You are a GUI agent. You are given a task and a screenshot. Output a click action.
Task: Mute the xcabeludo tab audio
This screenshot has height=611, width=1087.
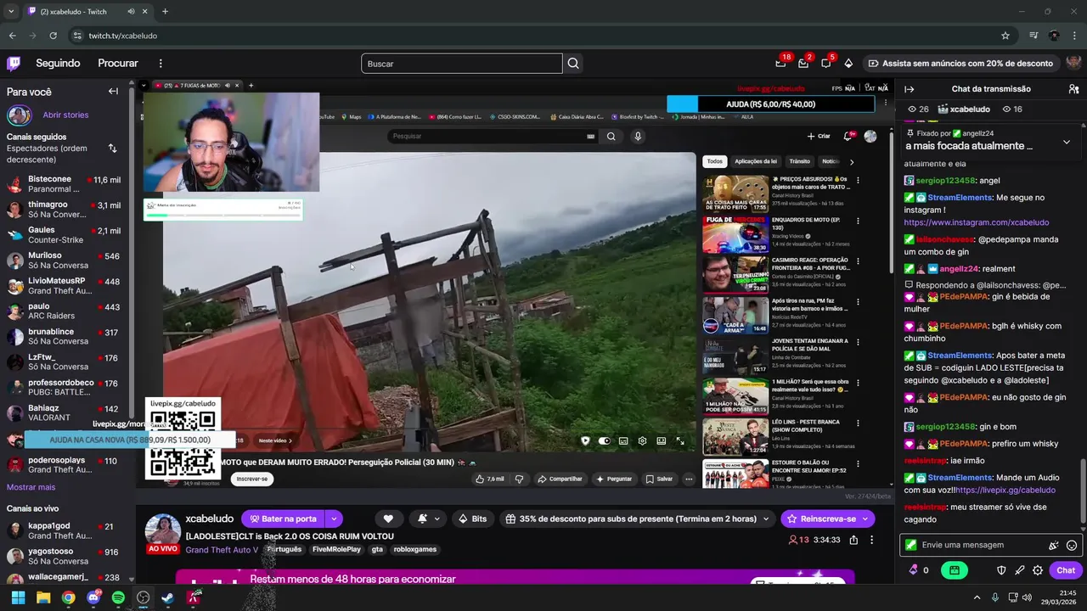pyautogui.click(x=131, y=11)
